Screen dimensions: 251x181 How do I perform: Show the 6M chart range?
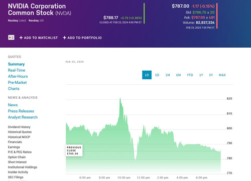(x=178, y=75)
